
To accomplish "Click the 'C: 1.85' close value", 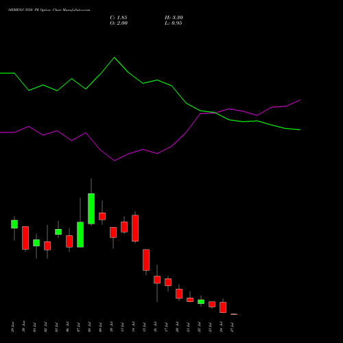I will 119,18.
